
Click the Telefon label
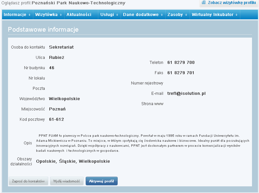click(156, 63)
